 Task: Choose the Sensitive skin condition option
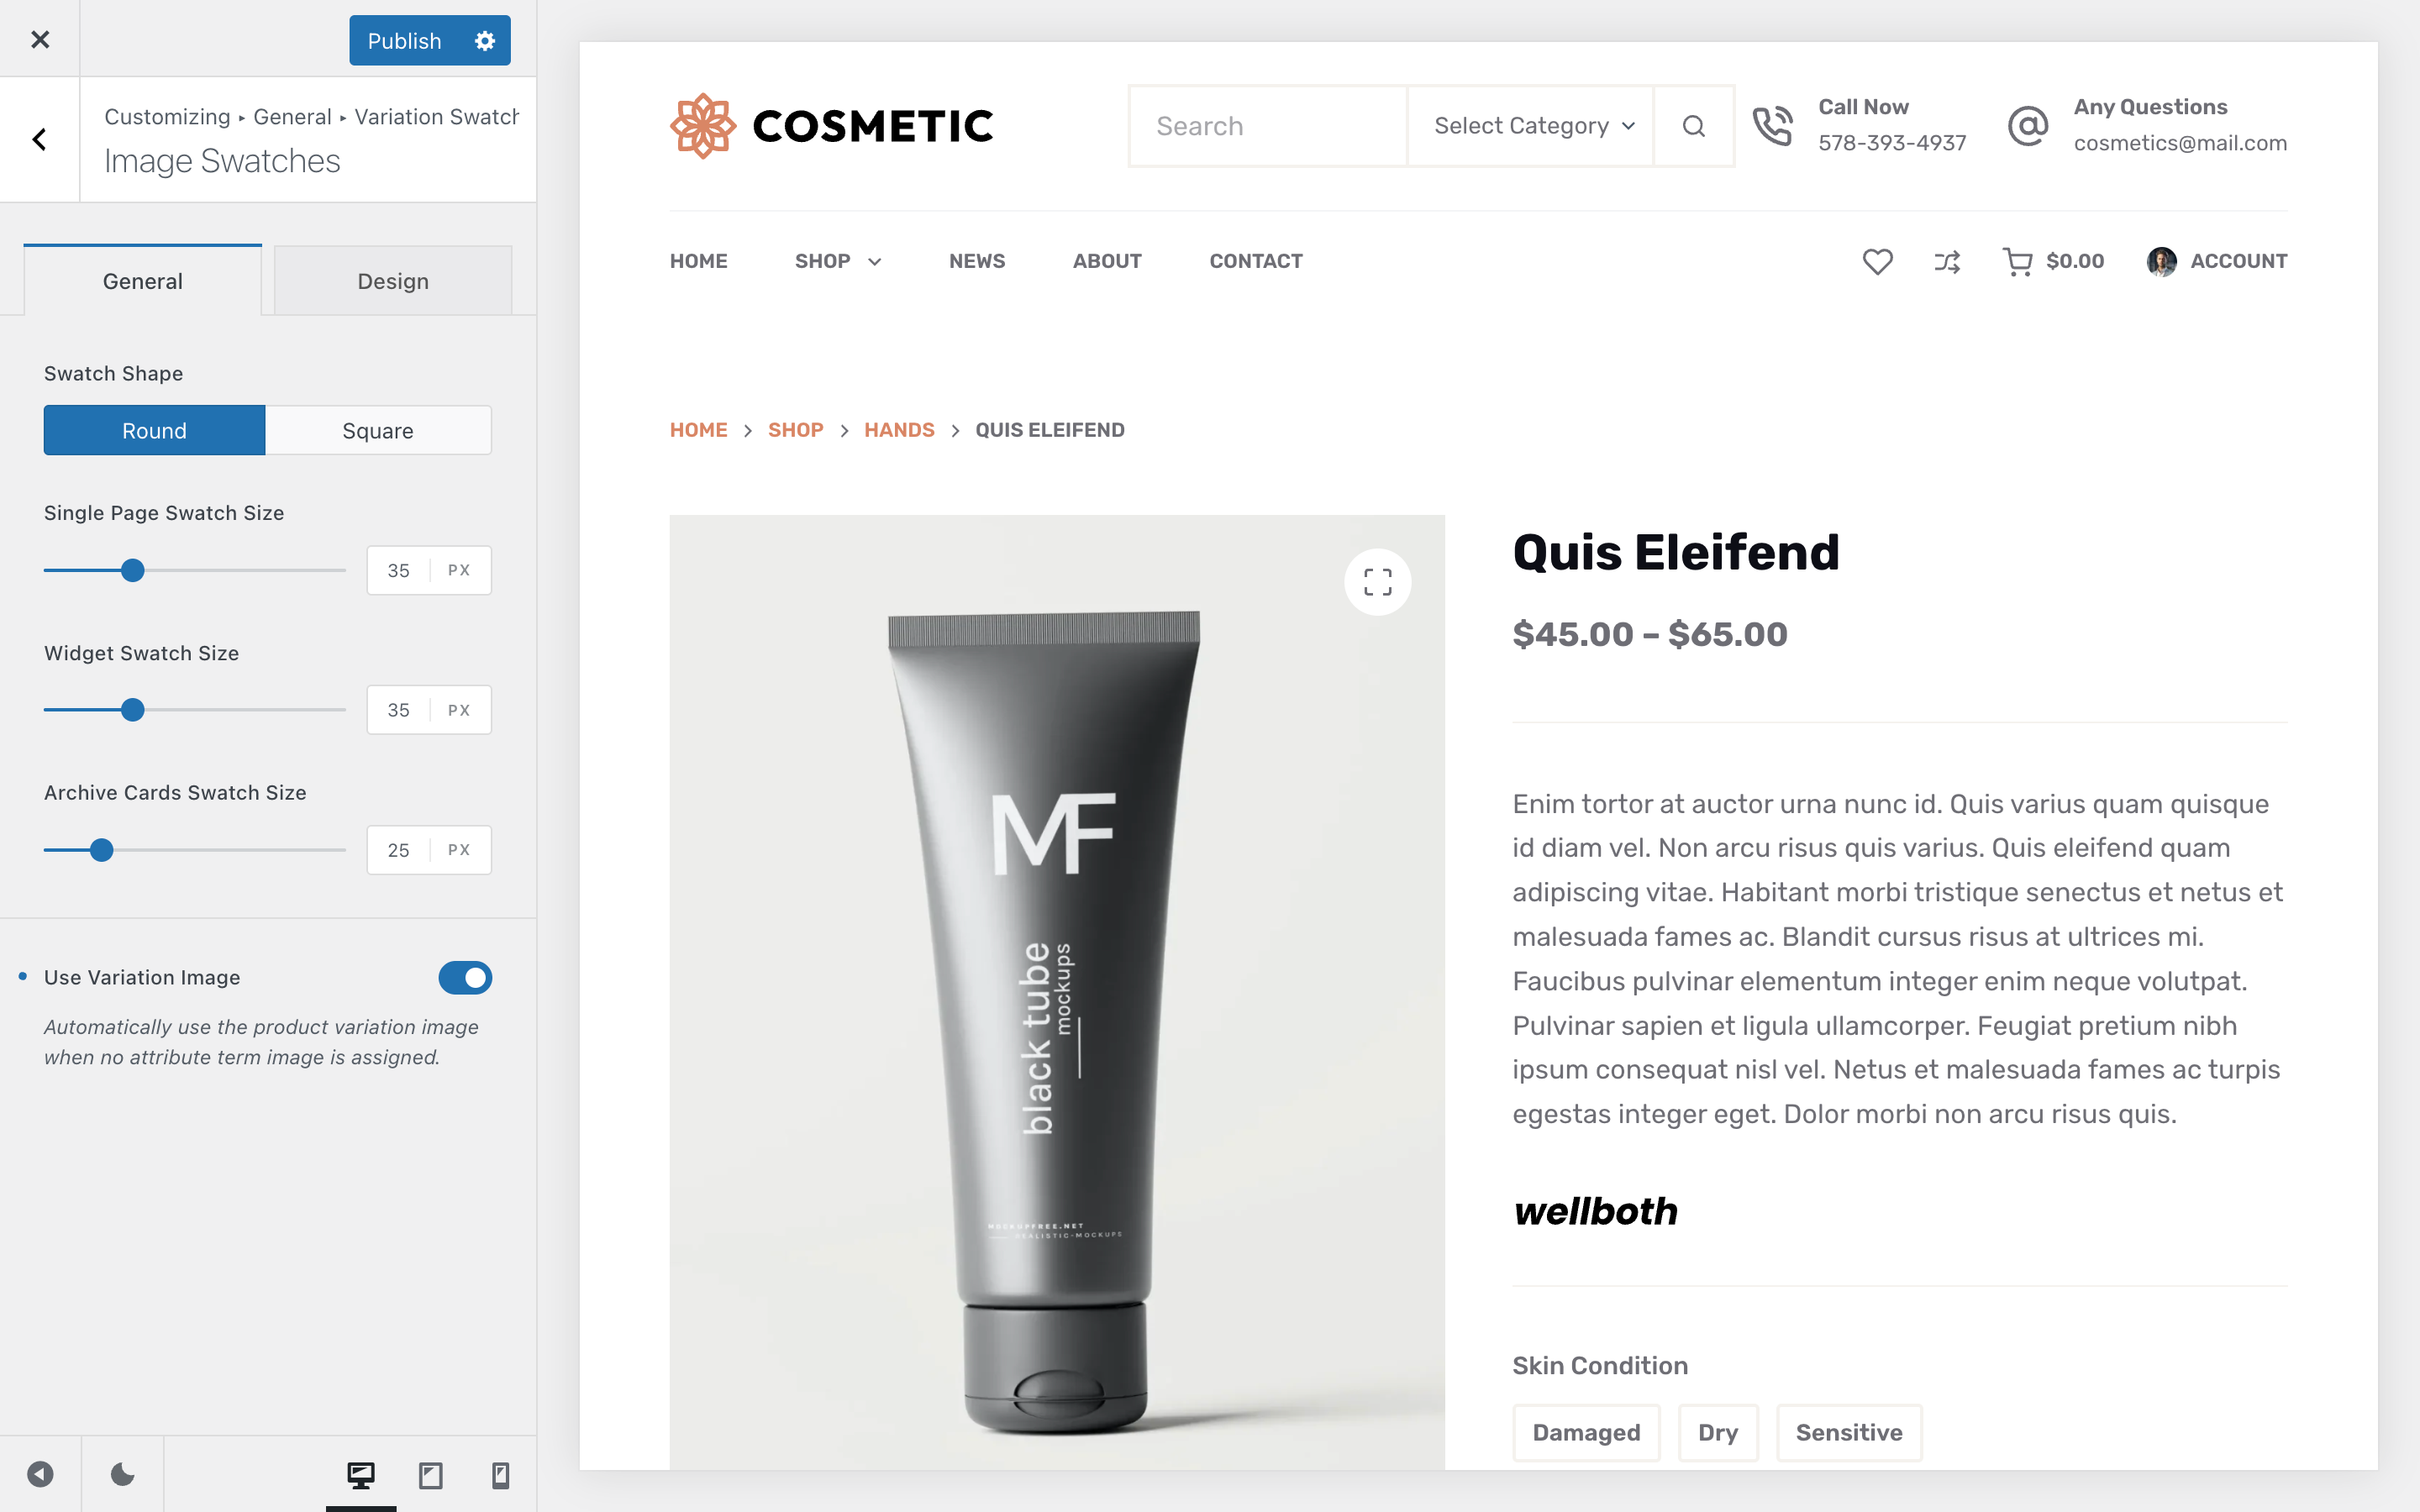[x=1848, y=1432]
